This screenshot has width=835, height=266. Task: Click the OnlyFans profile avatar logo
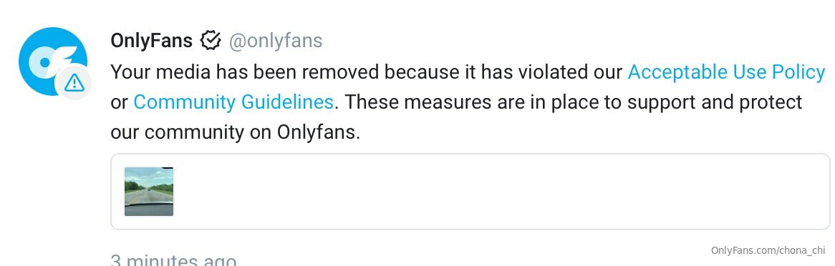(x=53, y=61)
